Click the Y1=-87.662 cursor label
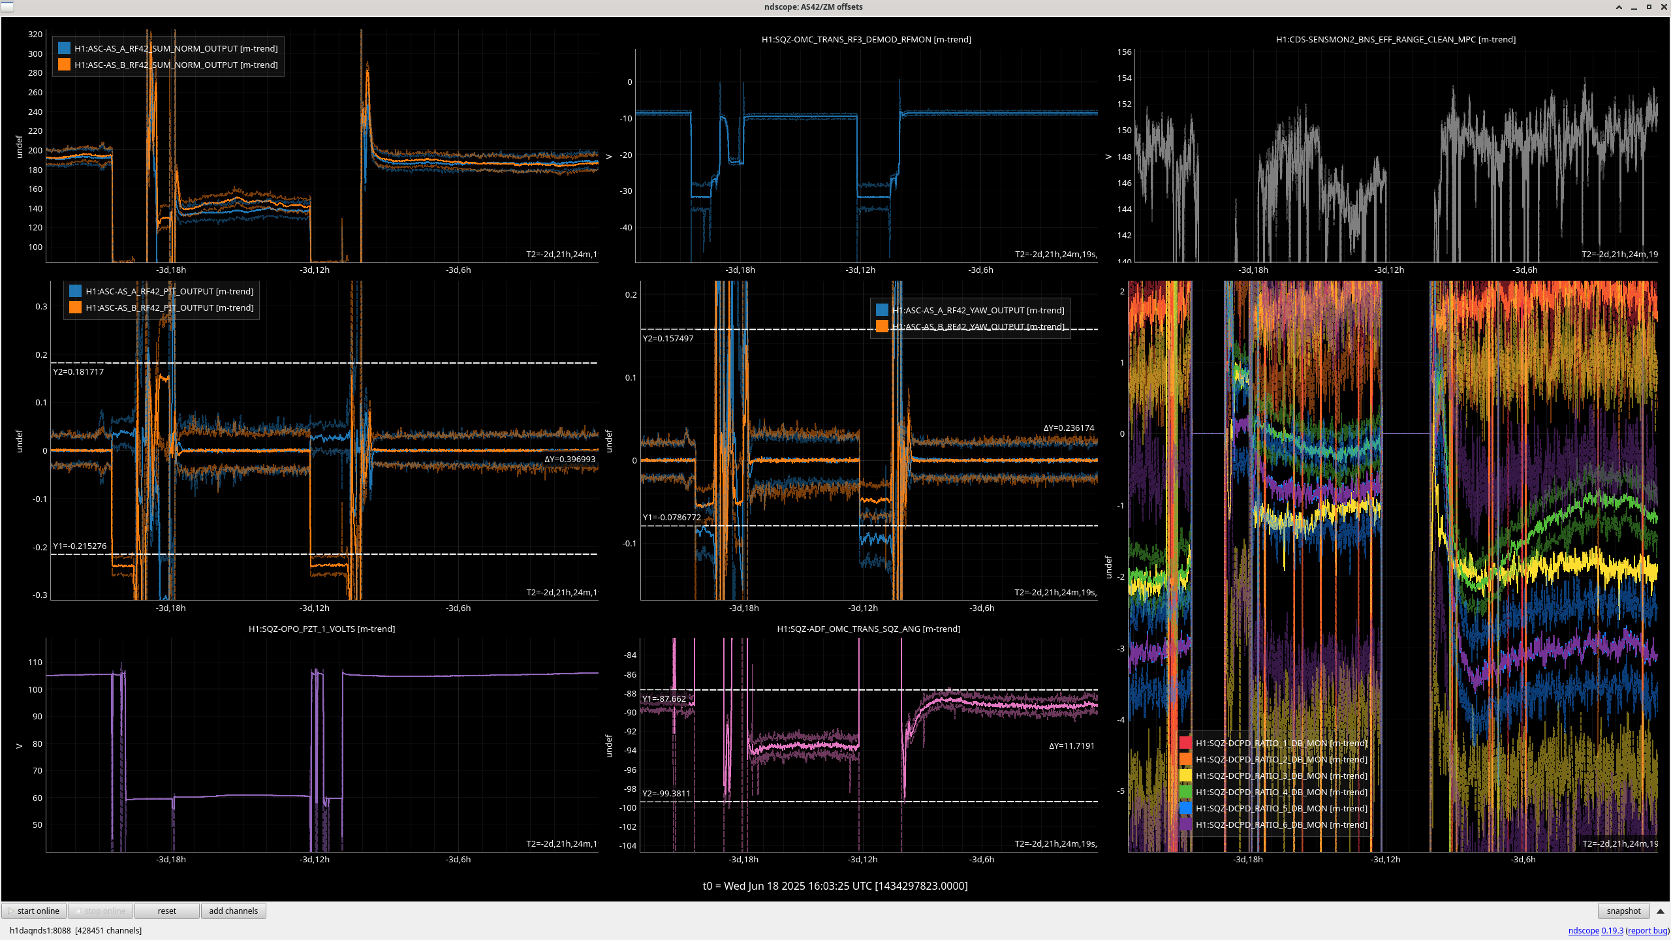The image size is (1671, 940). point(664,698)
